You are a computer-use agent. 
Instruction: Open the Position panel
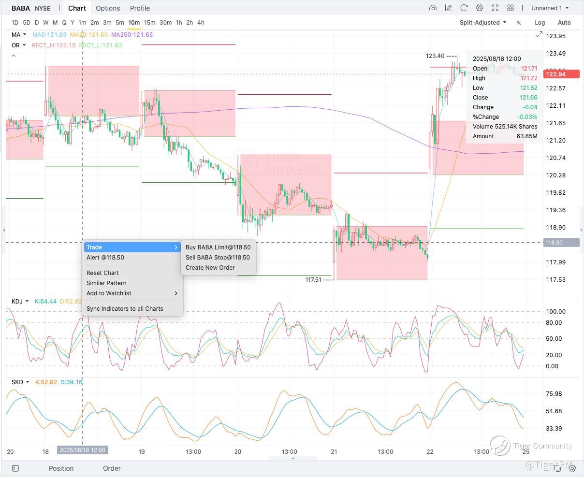[61, 468]
